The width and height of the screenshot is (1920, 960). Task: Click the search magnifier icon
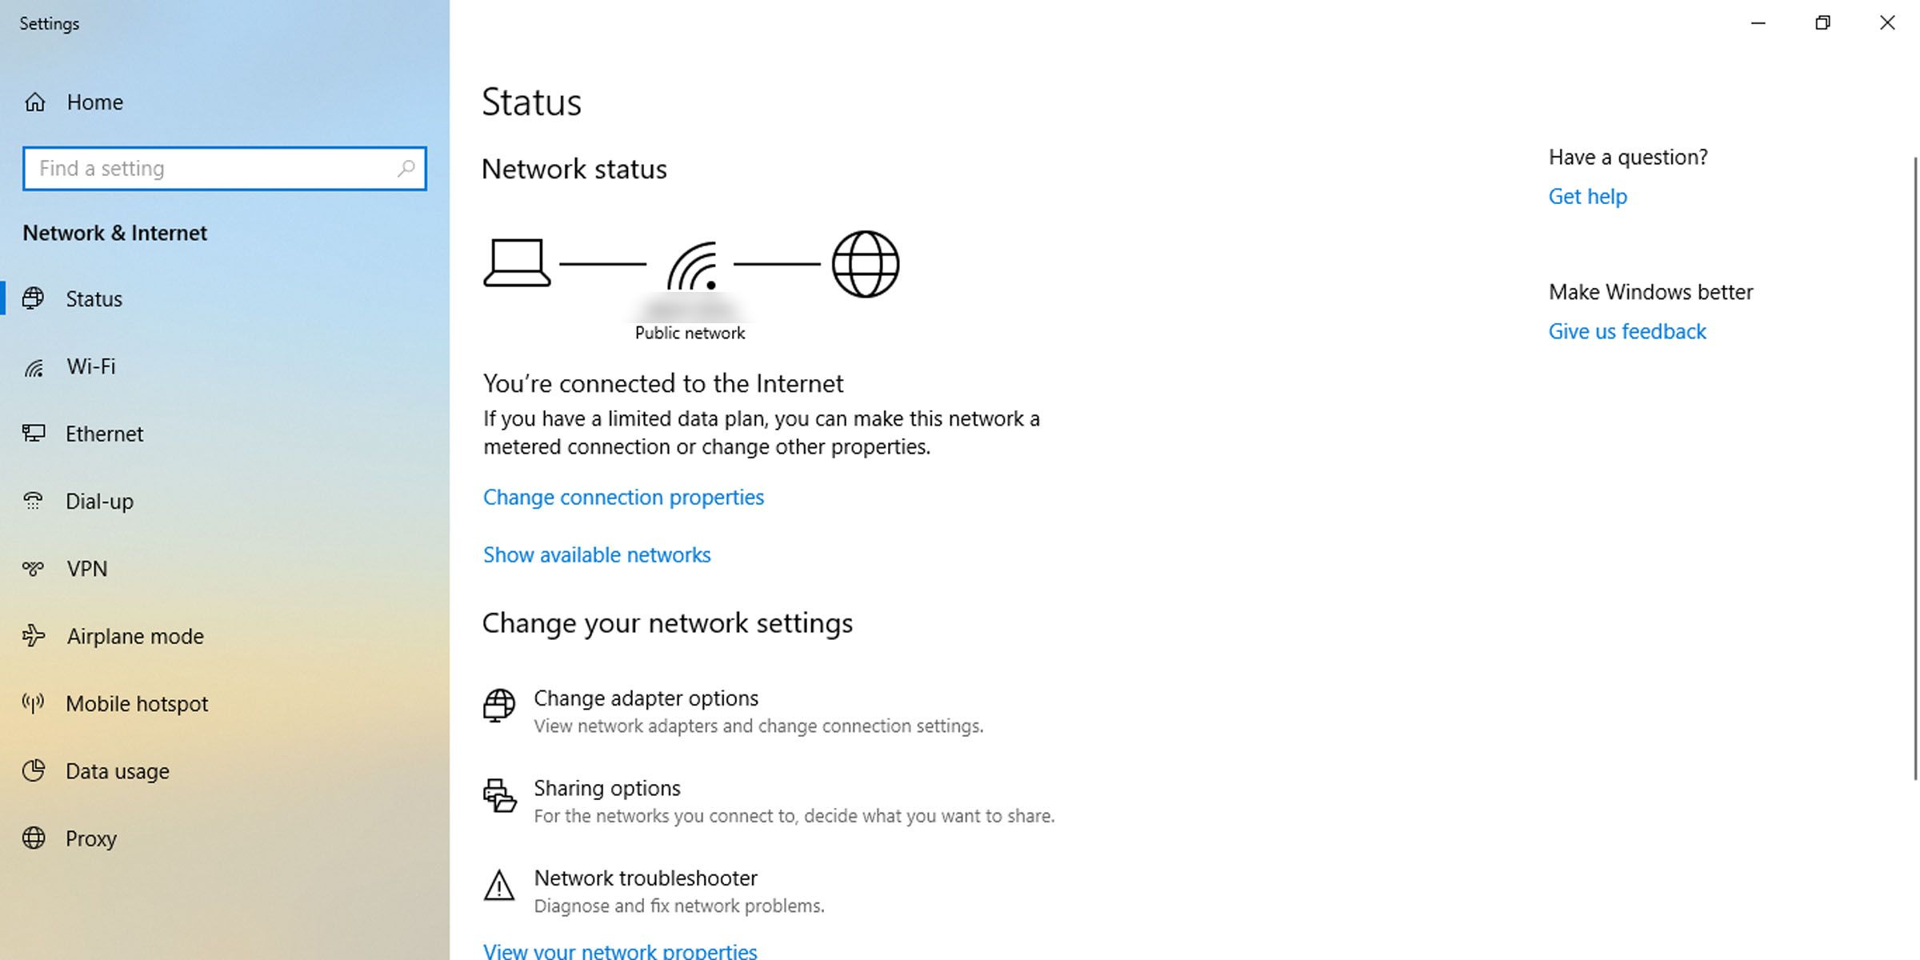click(406, 168)
